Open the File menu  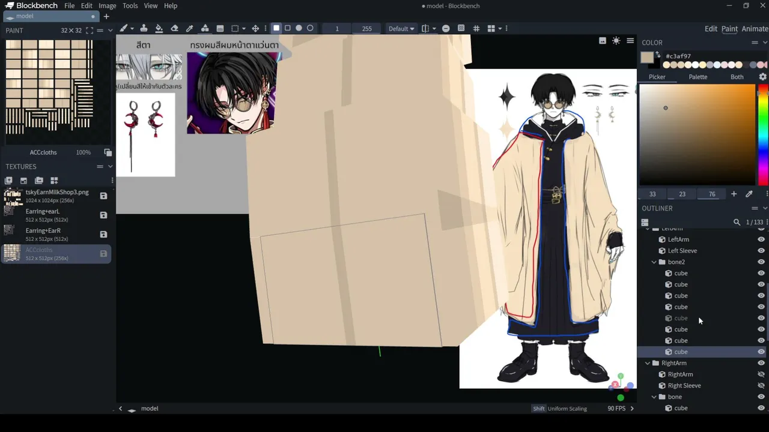(x=70, y=5)
